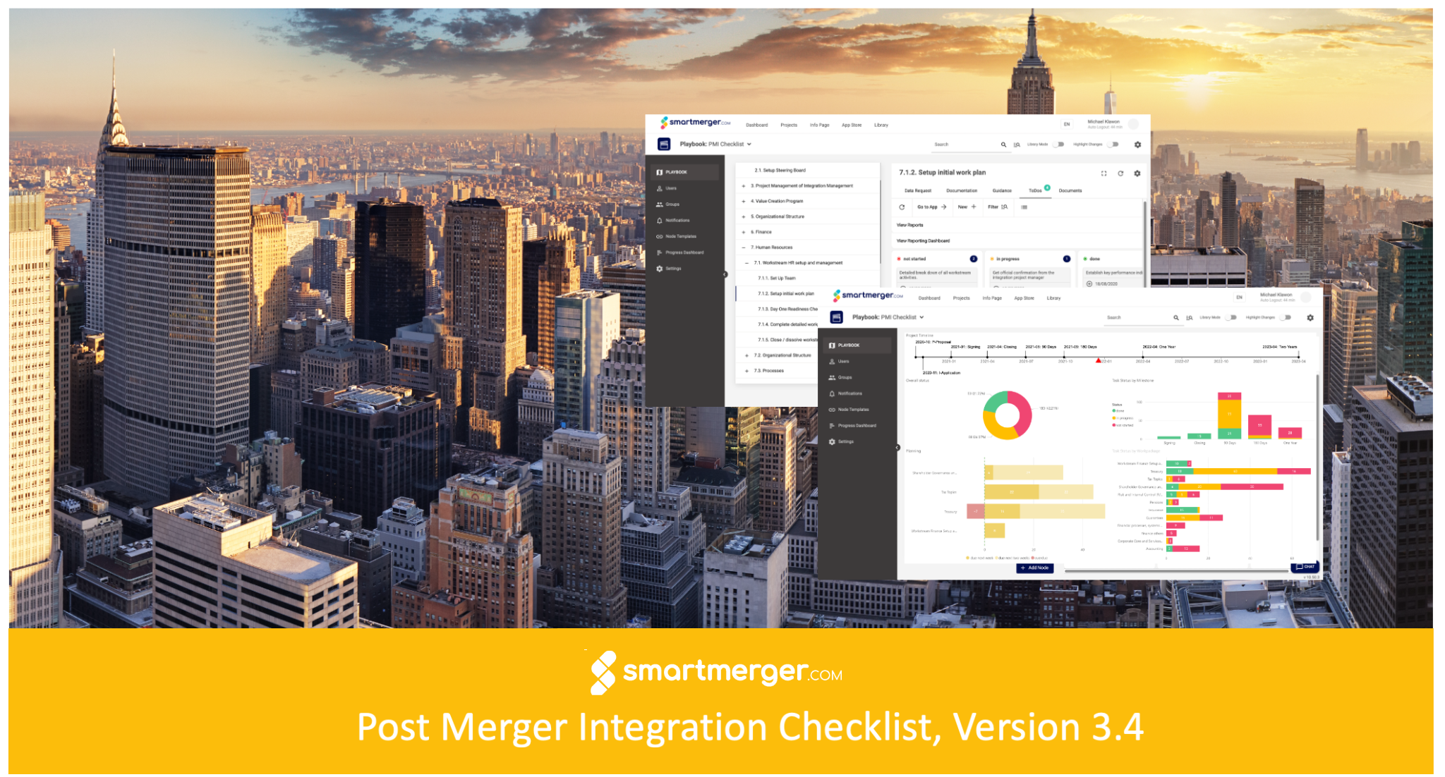Open View Reporting Dashboard link
Image resolution: width=1445 pixels, height=777 pixels.
923,241
